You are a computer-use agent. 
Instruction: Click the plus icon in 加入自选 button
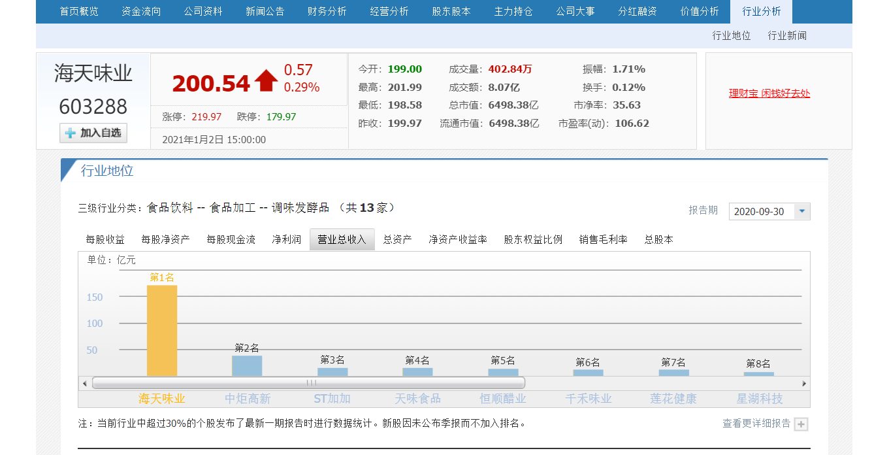71,133
